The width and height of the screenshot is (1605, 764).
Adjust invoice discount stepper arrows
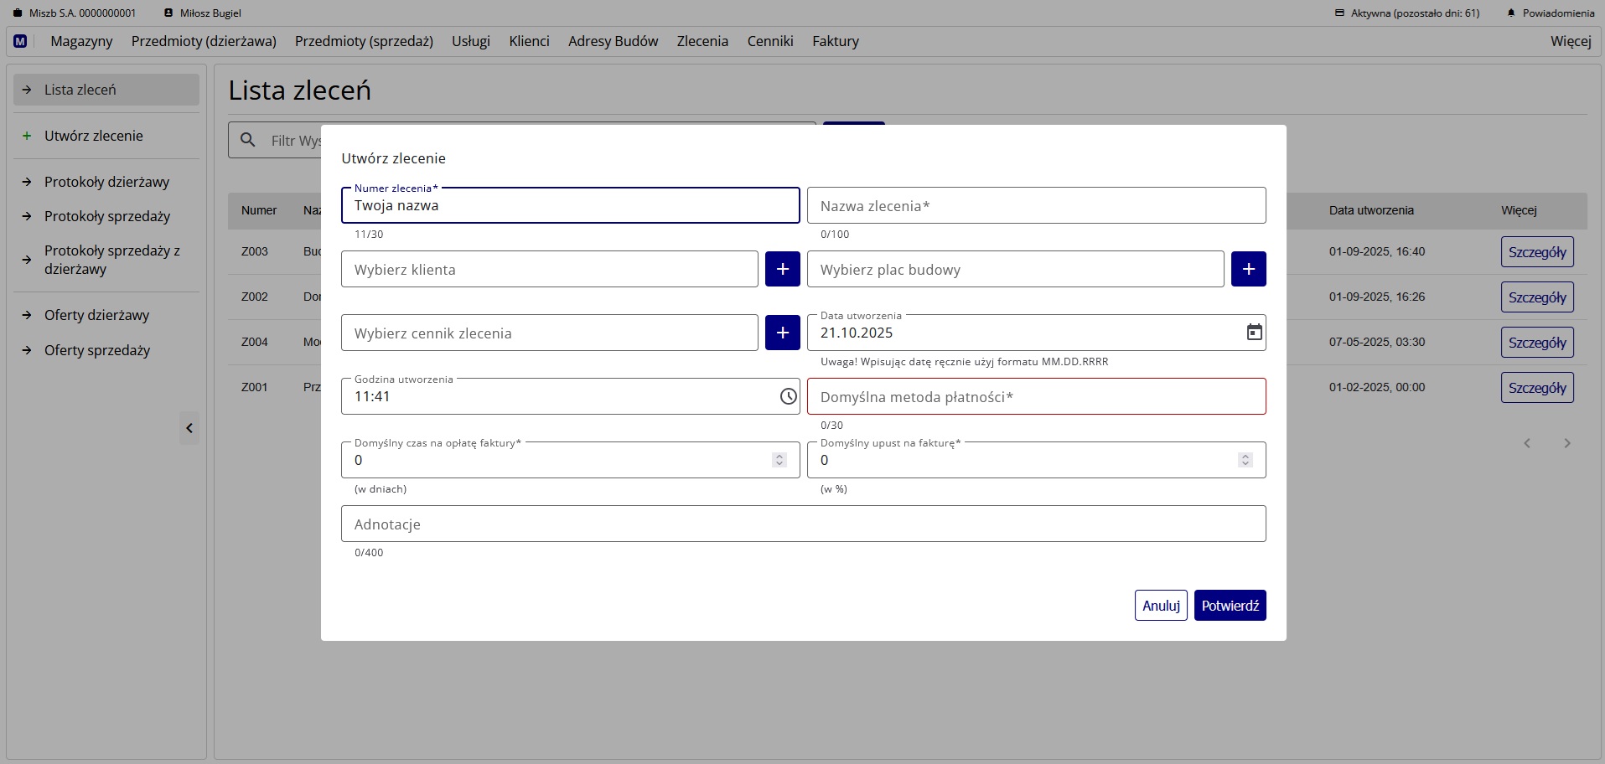tap(1245, 460)
